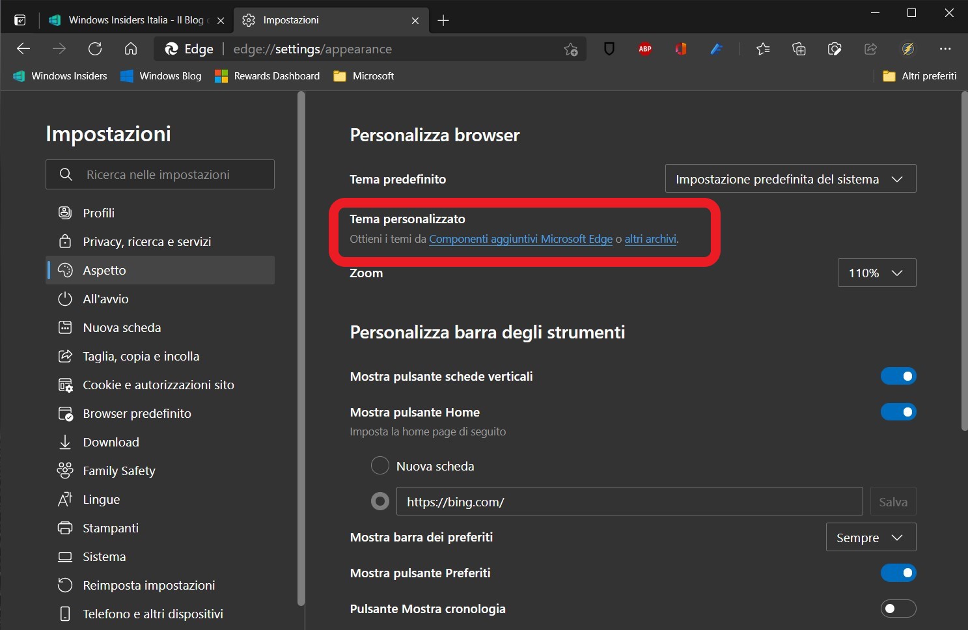The width and height of the screenshot is (968, 630).
Task: Open the Windows Blog bookmark
Action: 161,76
